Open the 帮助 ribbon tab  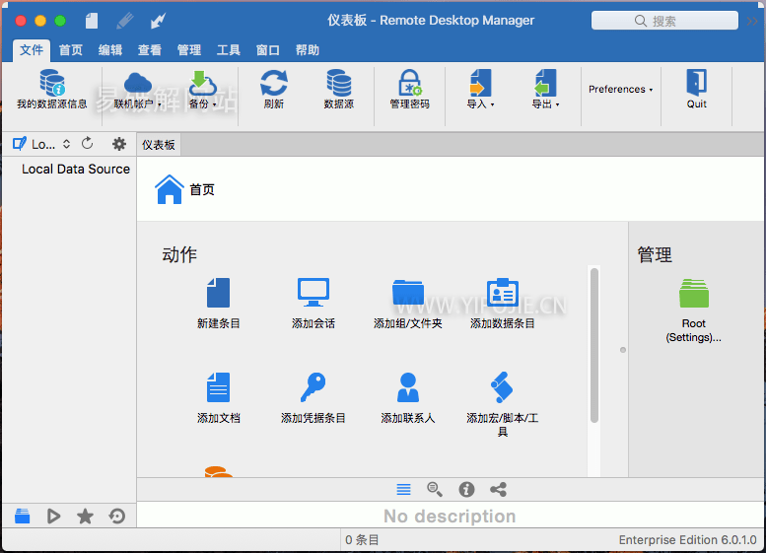(308, 50)
